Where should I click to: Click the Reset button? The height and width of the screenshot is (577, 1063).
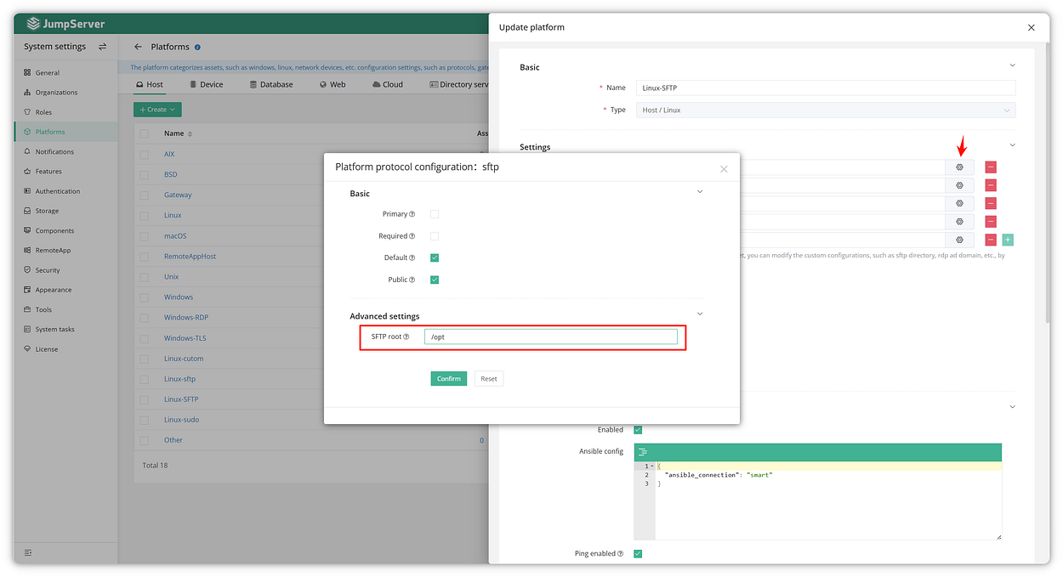click(x=489, y=379)
